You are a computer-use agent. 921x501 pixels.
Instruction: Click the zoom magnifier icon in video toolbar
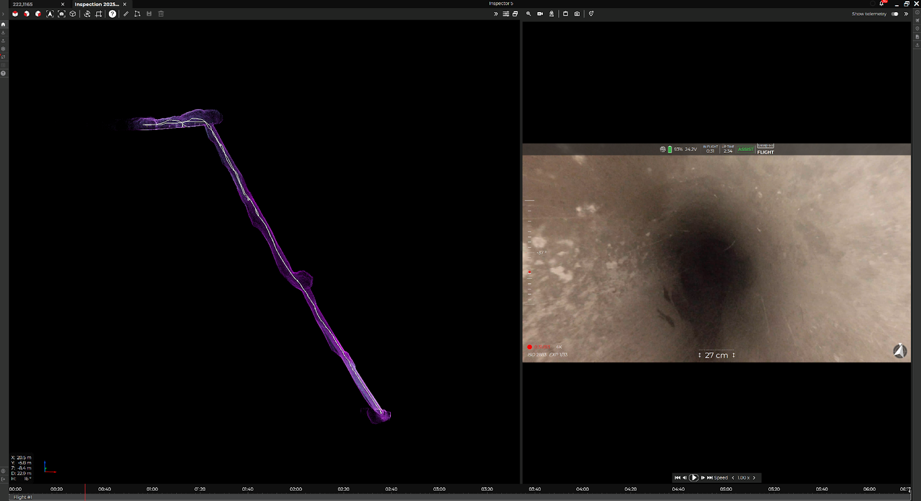click(x=528, y=14)
